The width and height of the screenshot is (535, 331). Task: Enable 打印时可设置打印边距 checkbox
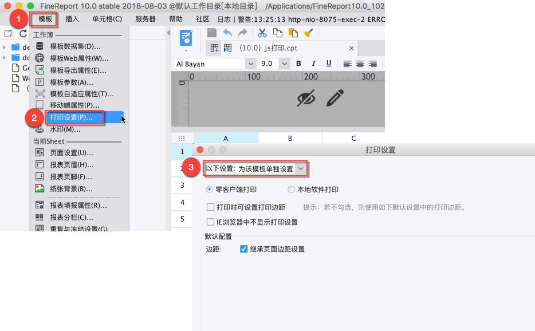coord(211,207)
